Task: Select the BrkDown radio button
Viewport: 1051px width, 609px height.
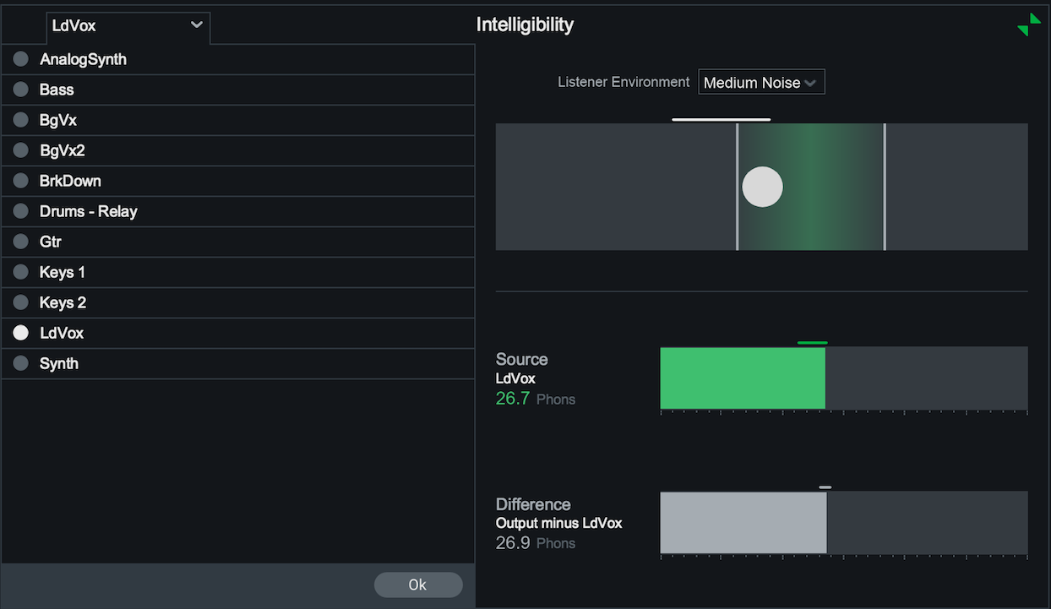Action: [21, 181]
